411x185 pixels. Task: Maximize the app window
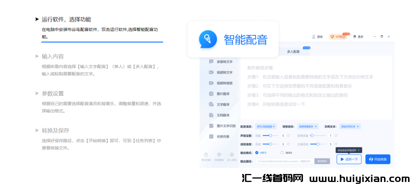click(382, 36)
